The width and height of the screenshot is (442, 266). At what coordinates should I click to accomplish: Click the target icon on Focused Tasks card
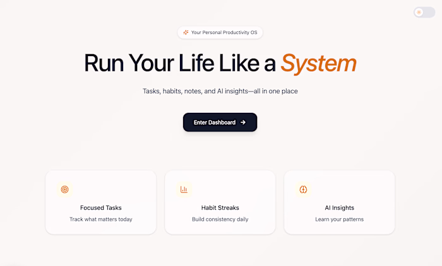click(64, 190)
